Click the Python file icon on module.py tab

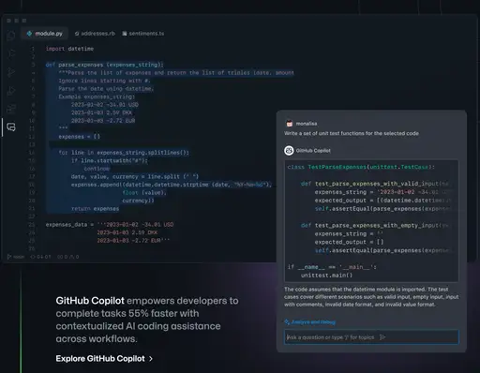point(29,34)
